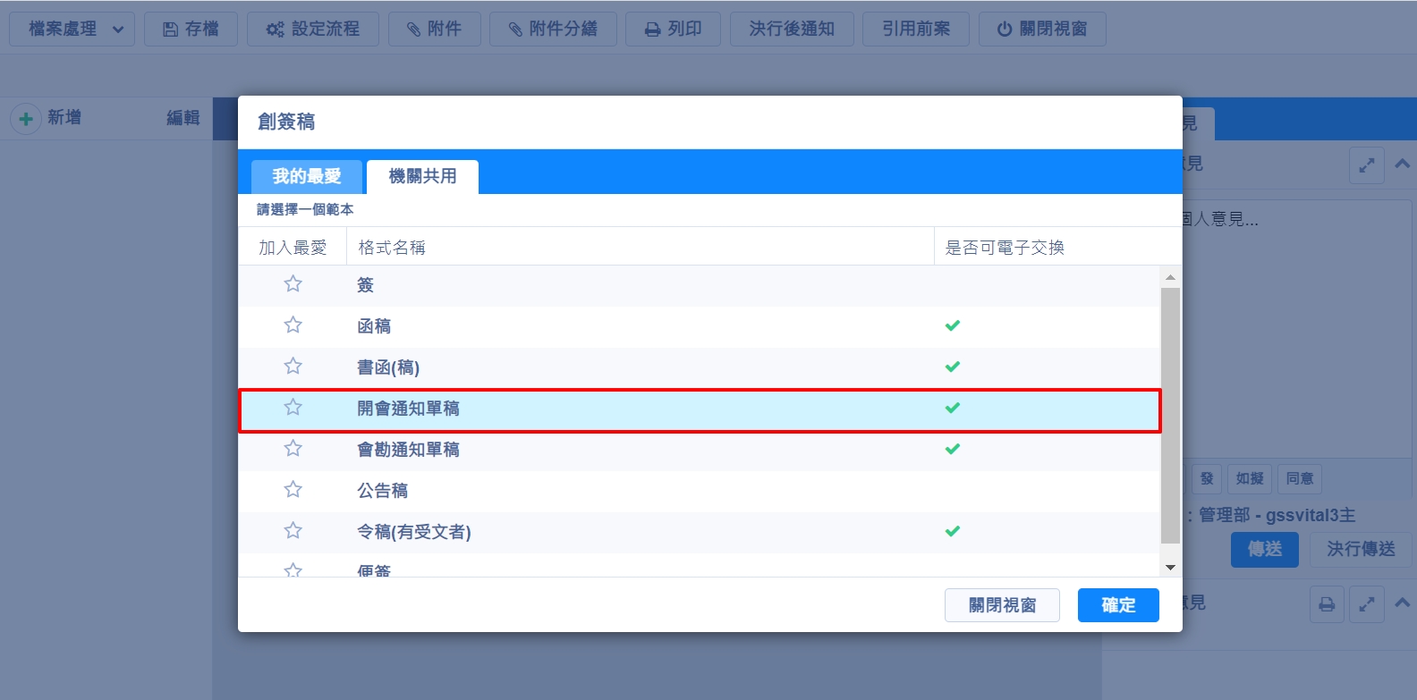Click the star next to 會勘通知單稿
Screen dimensions: 1417x700
[x=293, y=449]
